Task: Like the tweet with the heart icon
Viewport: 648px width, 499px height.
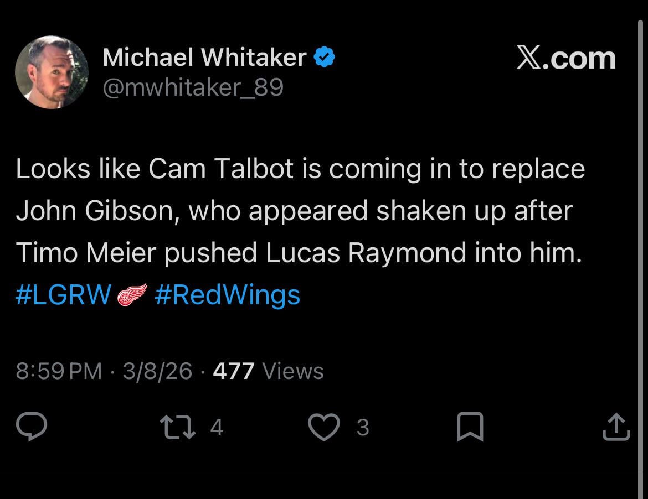Action: pyautogui.click(x=323, y=428)
